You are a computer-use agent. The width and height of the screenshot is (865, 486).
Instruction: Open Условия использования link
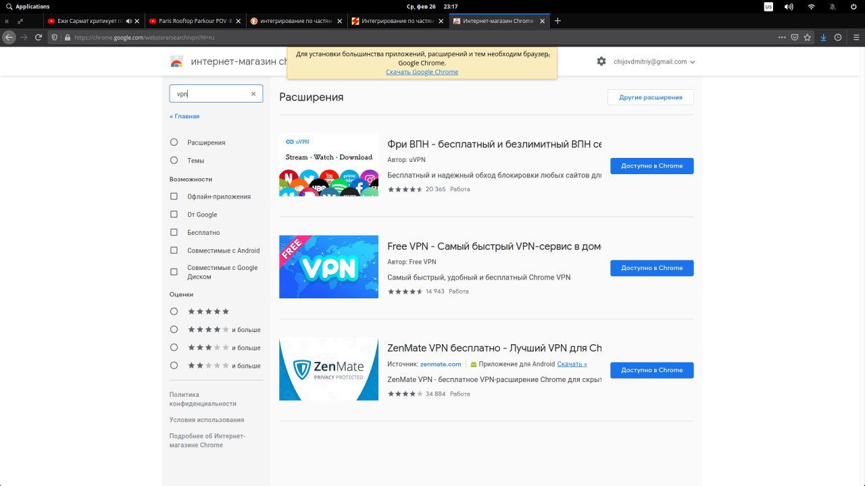point(207,420)
